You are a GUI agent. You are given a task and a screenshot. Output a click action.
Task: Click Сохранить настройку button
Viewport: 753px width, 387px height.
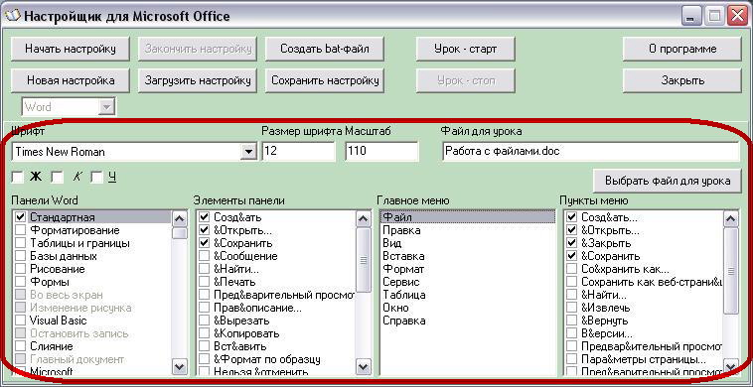tap(325, 80)
